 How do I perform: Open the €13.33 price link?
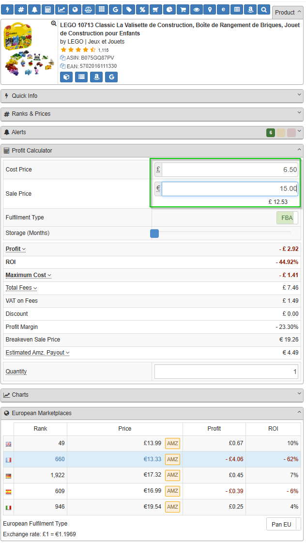pyautogui.click(x=153, y=459)
